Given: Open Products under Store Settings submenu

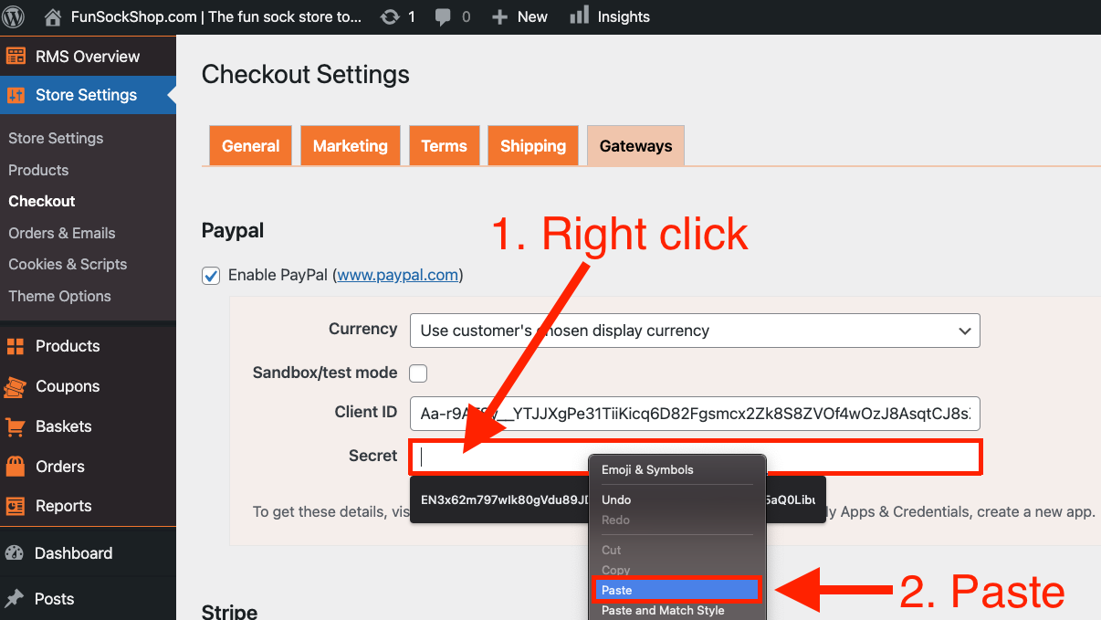Looking at the screenshot, I should pyautogui.click(x=38, y=170).
